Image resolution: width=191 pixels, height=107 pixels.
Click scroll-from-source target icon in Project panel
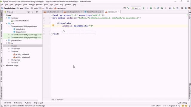29,12
